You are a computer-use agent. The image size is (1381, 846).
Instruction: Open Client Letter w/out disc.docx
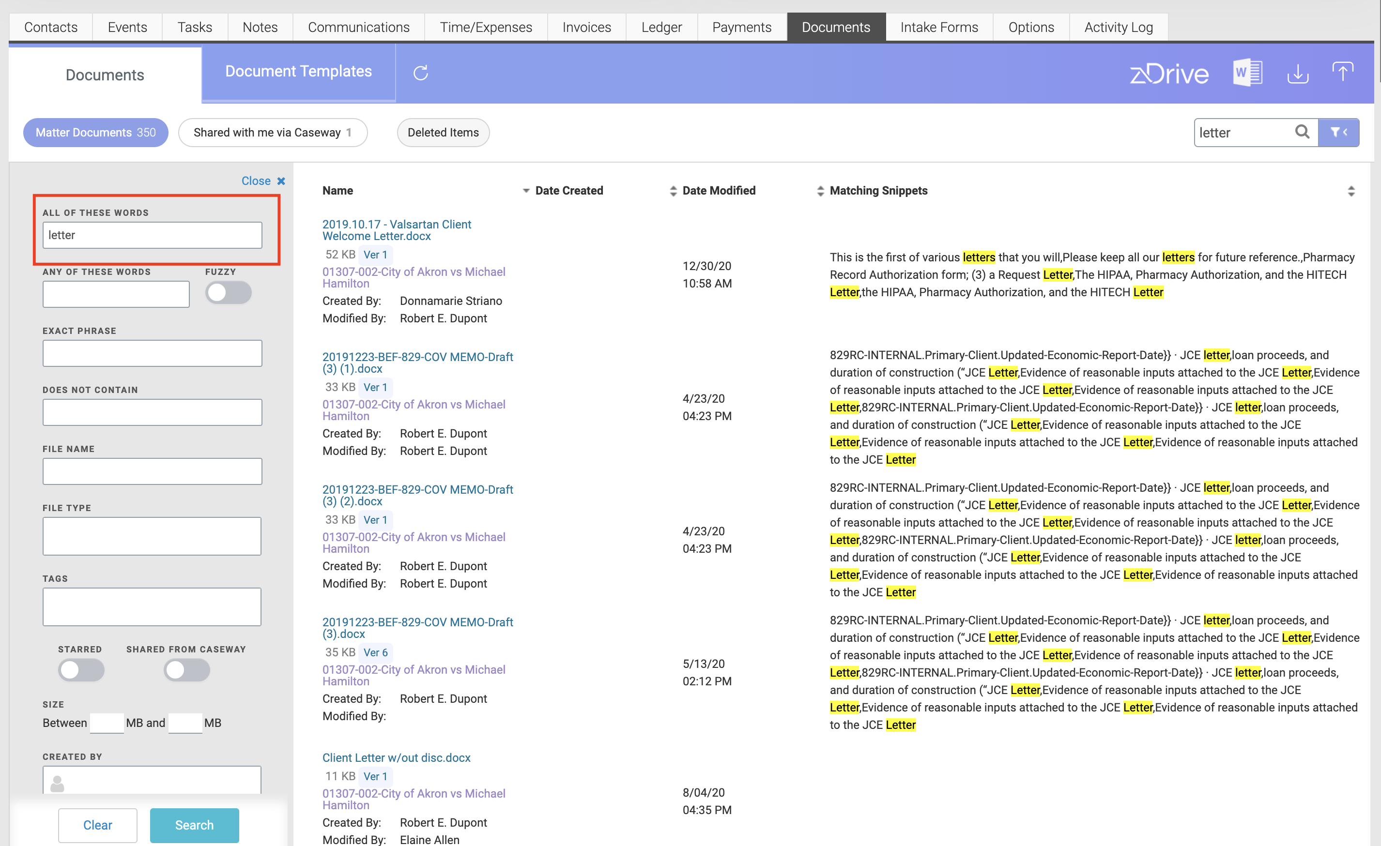[396, 757]
